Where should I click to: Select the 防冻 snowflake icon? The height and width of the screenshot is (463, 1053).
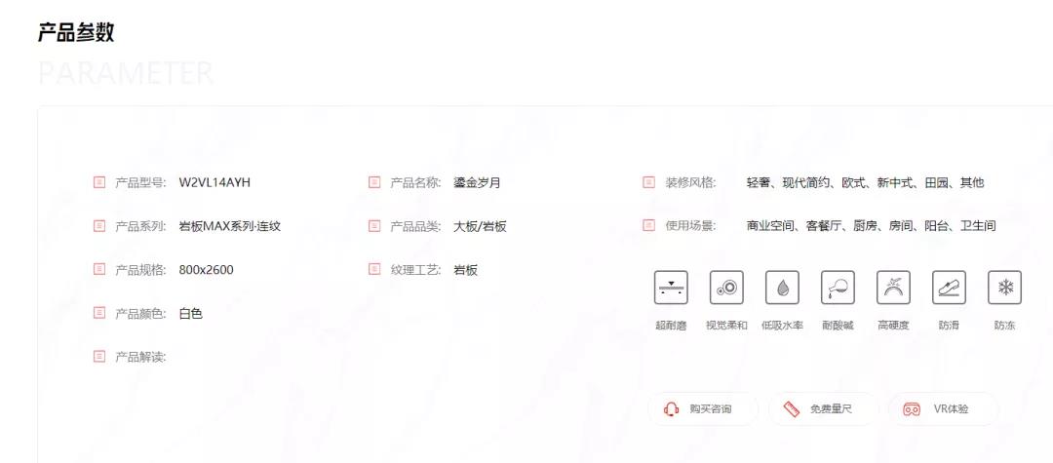point(1004,288)
